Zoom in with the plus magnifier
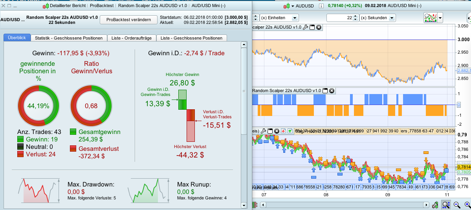The width and height of the screenshot is (471, 210). [467, 205]
